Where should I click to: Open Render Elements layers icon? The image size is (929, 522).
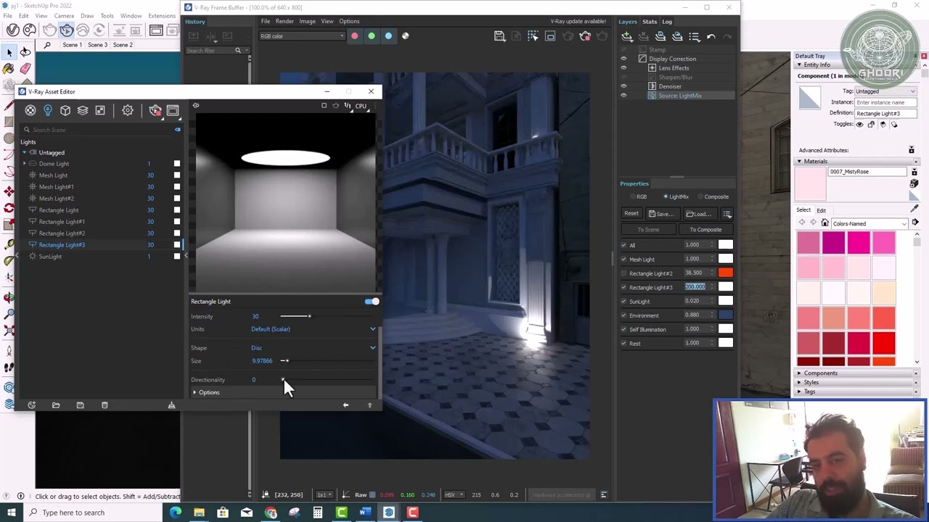point(83,110)
